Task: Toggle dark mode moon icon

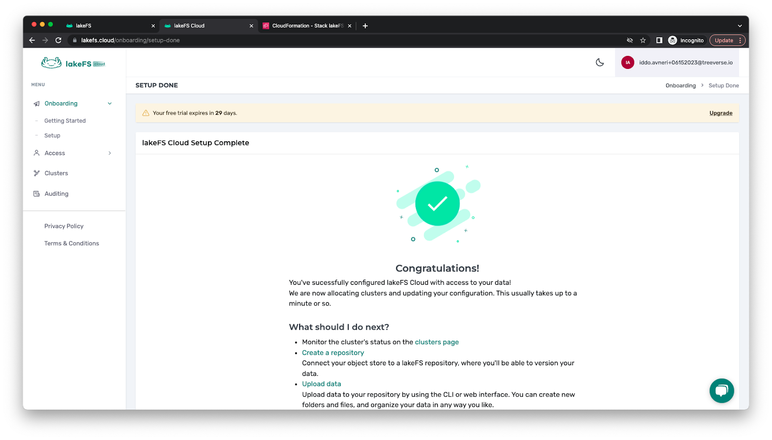Action: coord(600,62)
